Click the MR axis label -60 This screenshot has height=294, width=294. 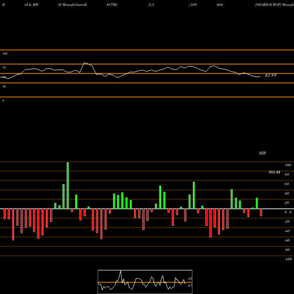tap(287, 240)
